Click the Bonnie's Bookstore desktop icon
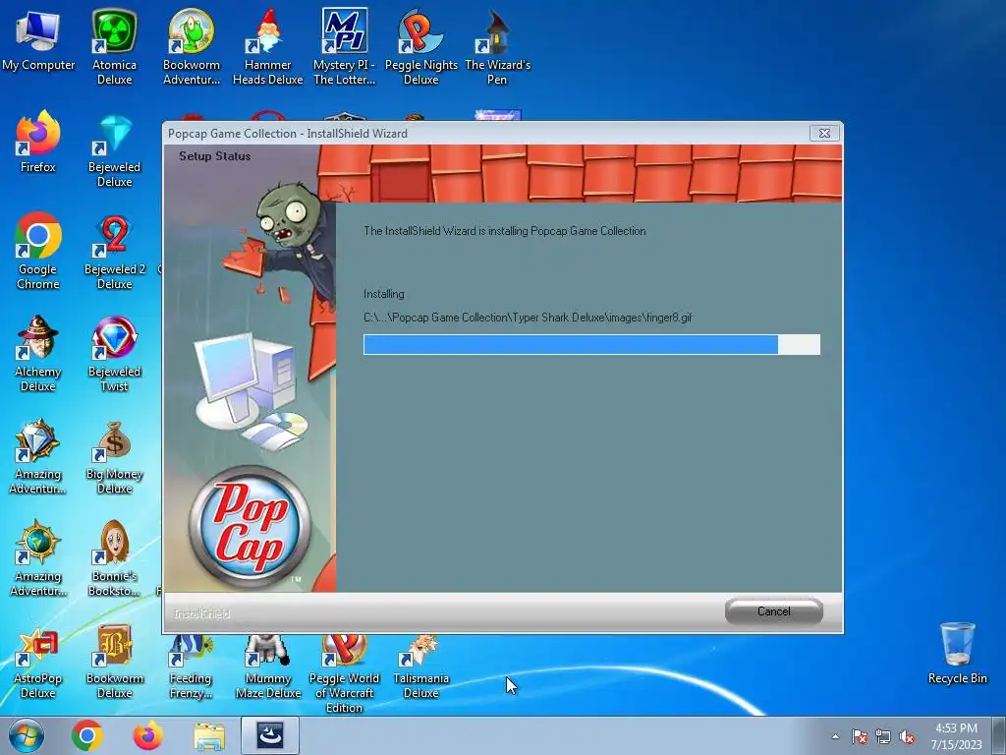Screen dimensions: 1006x755 (114, 558)
